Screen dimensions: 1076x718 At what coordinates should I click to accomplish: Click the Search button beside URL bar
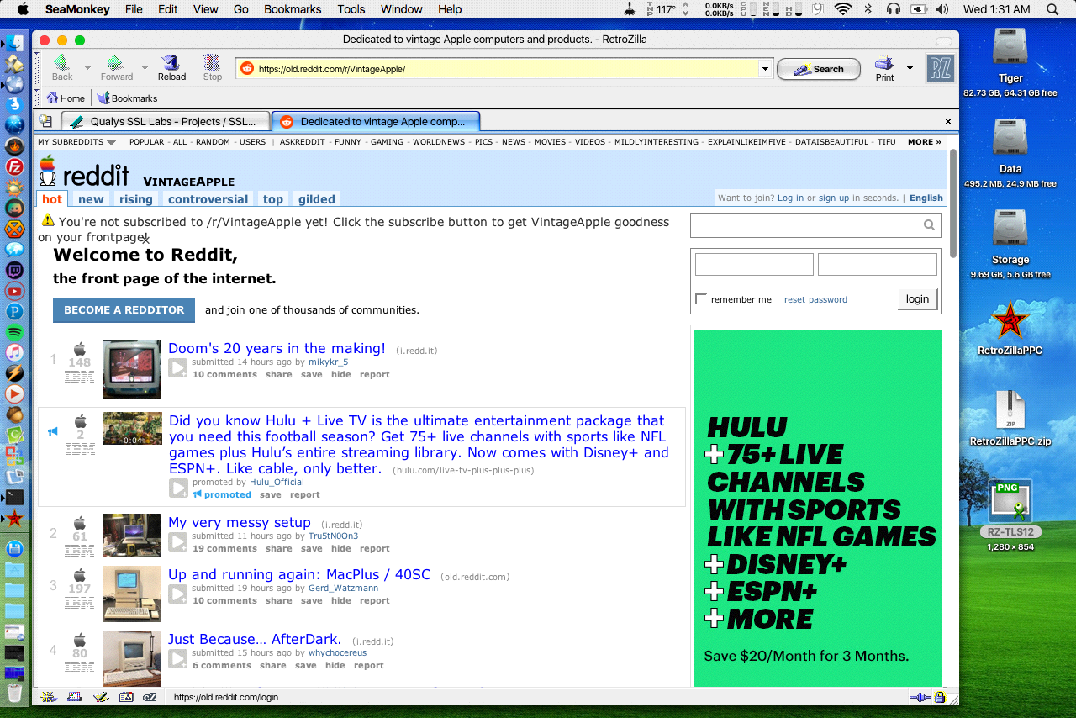[819, 69]
